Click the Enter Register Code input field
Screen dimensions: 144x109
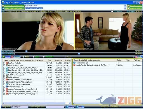[x=55, y=107]
